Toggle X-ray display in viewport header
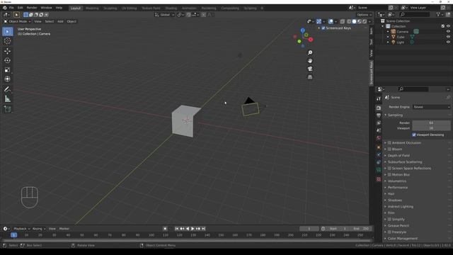 pyautogui.click(x=343, y=21)
